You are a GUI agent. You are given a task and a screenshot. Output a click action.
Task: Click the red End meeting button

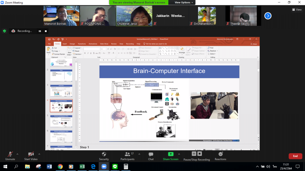295,156
